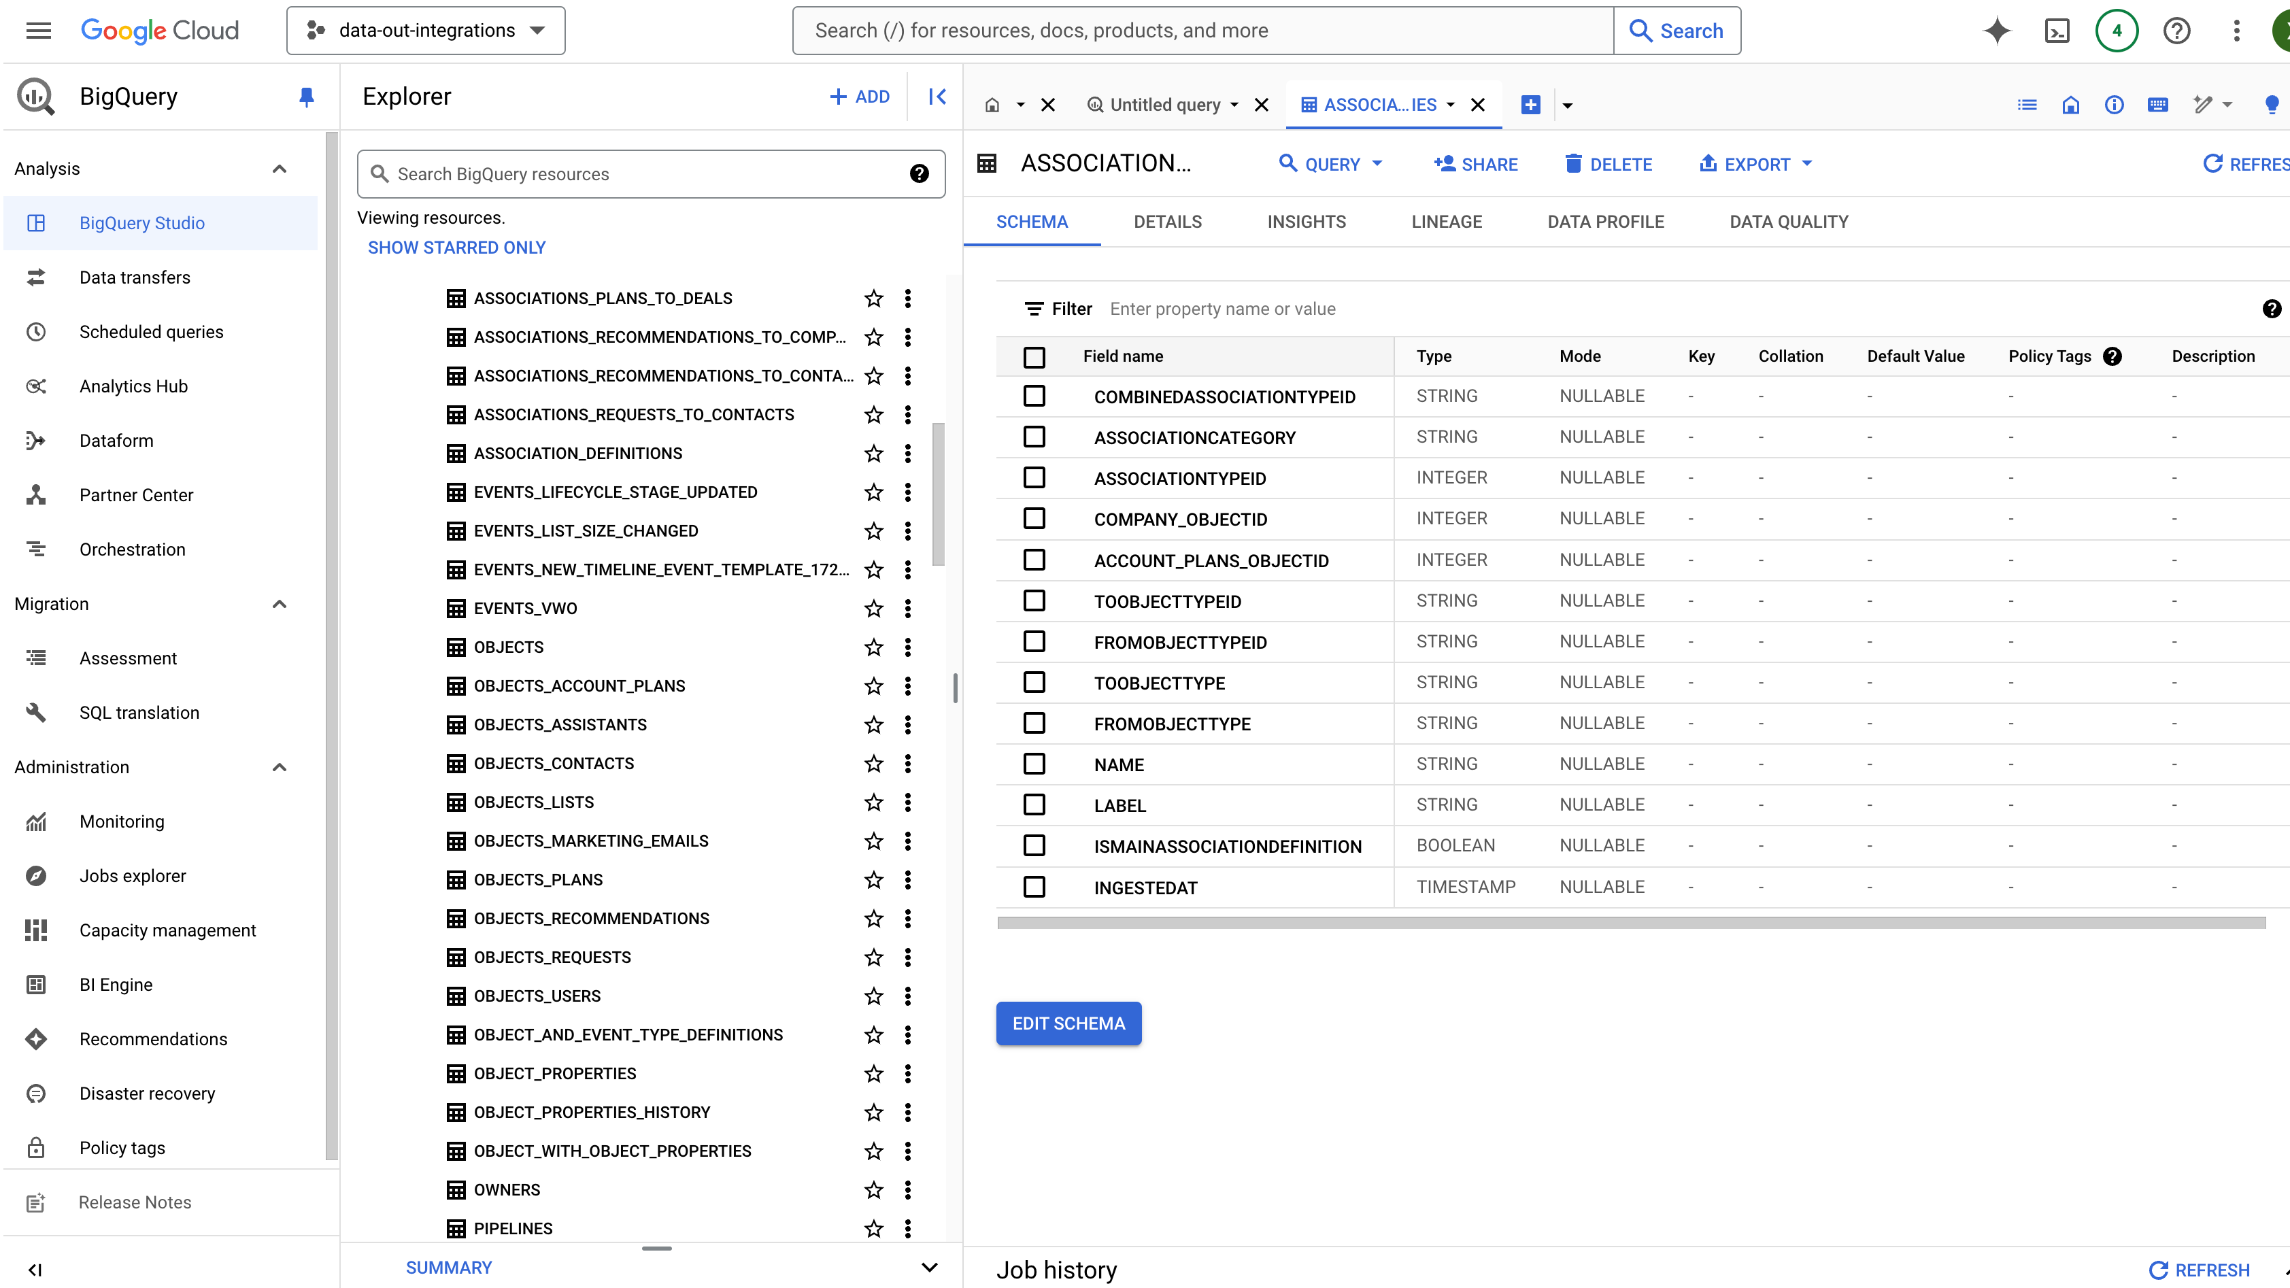Screen dimensions: 2290x1288
Task: Switch to the INSIGHTS tab
Action: [x=1306, y=222]
